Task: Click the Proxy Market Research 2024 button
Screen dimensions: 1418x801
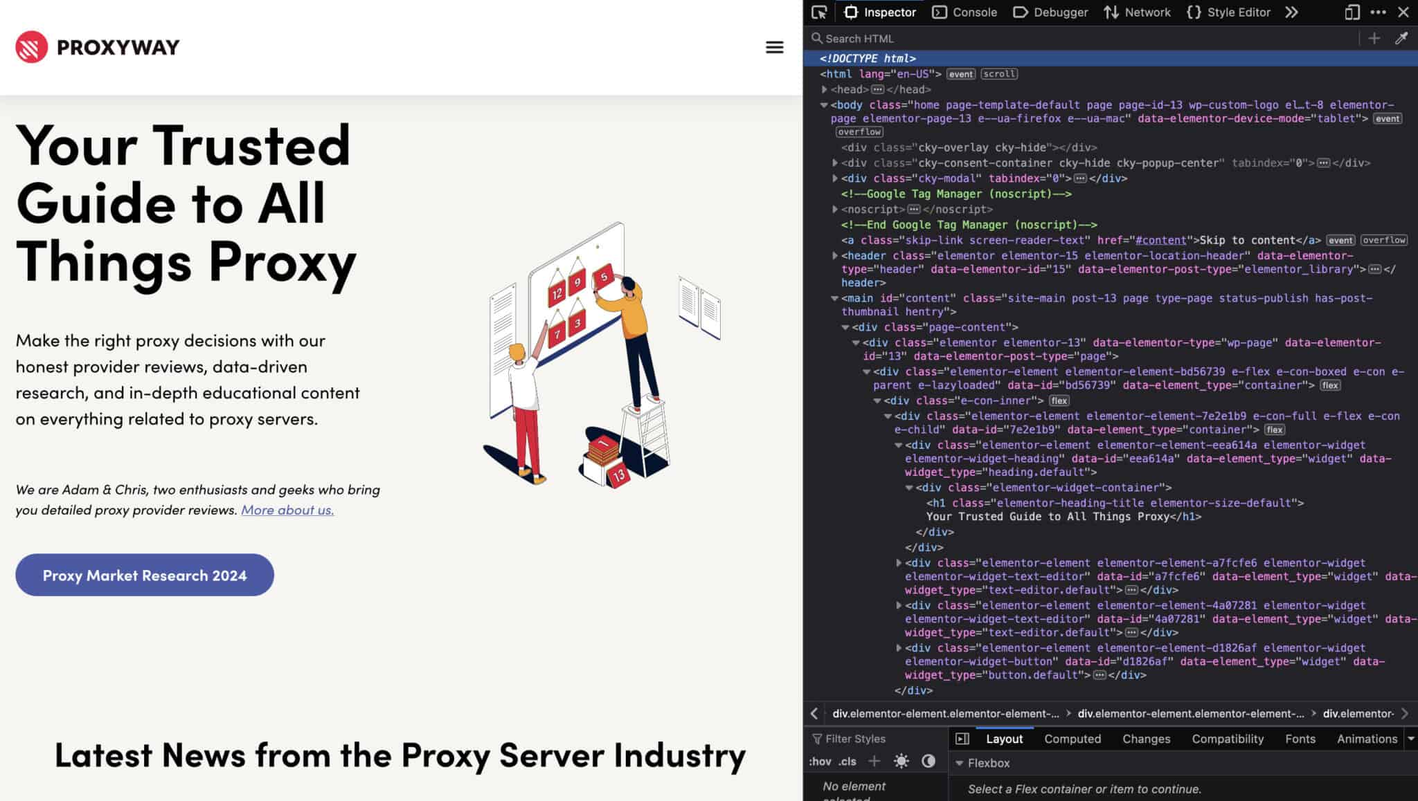Action: pos(144,575)
